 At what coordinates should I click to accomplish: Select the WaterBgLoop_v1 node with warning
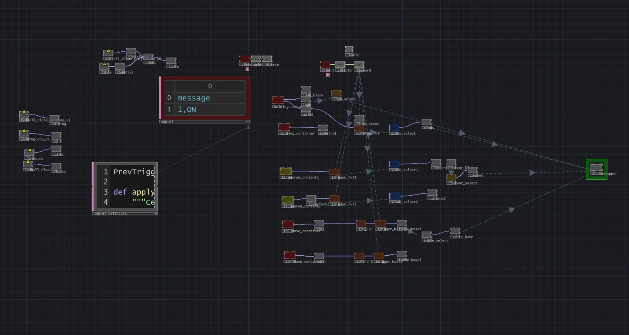tap(24, 134)
